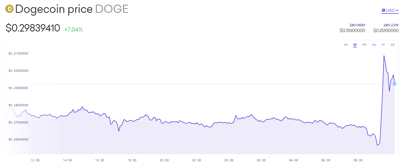Image resolution: width=407 pixels, height=164 pixels.
Task: Click the blue price marker dot on chart
Action: click(x=394, y=84)
